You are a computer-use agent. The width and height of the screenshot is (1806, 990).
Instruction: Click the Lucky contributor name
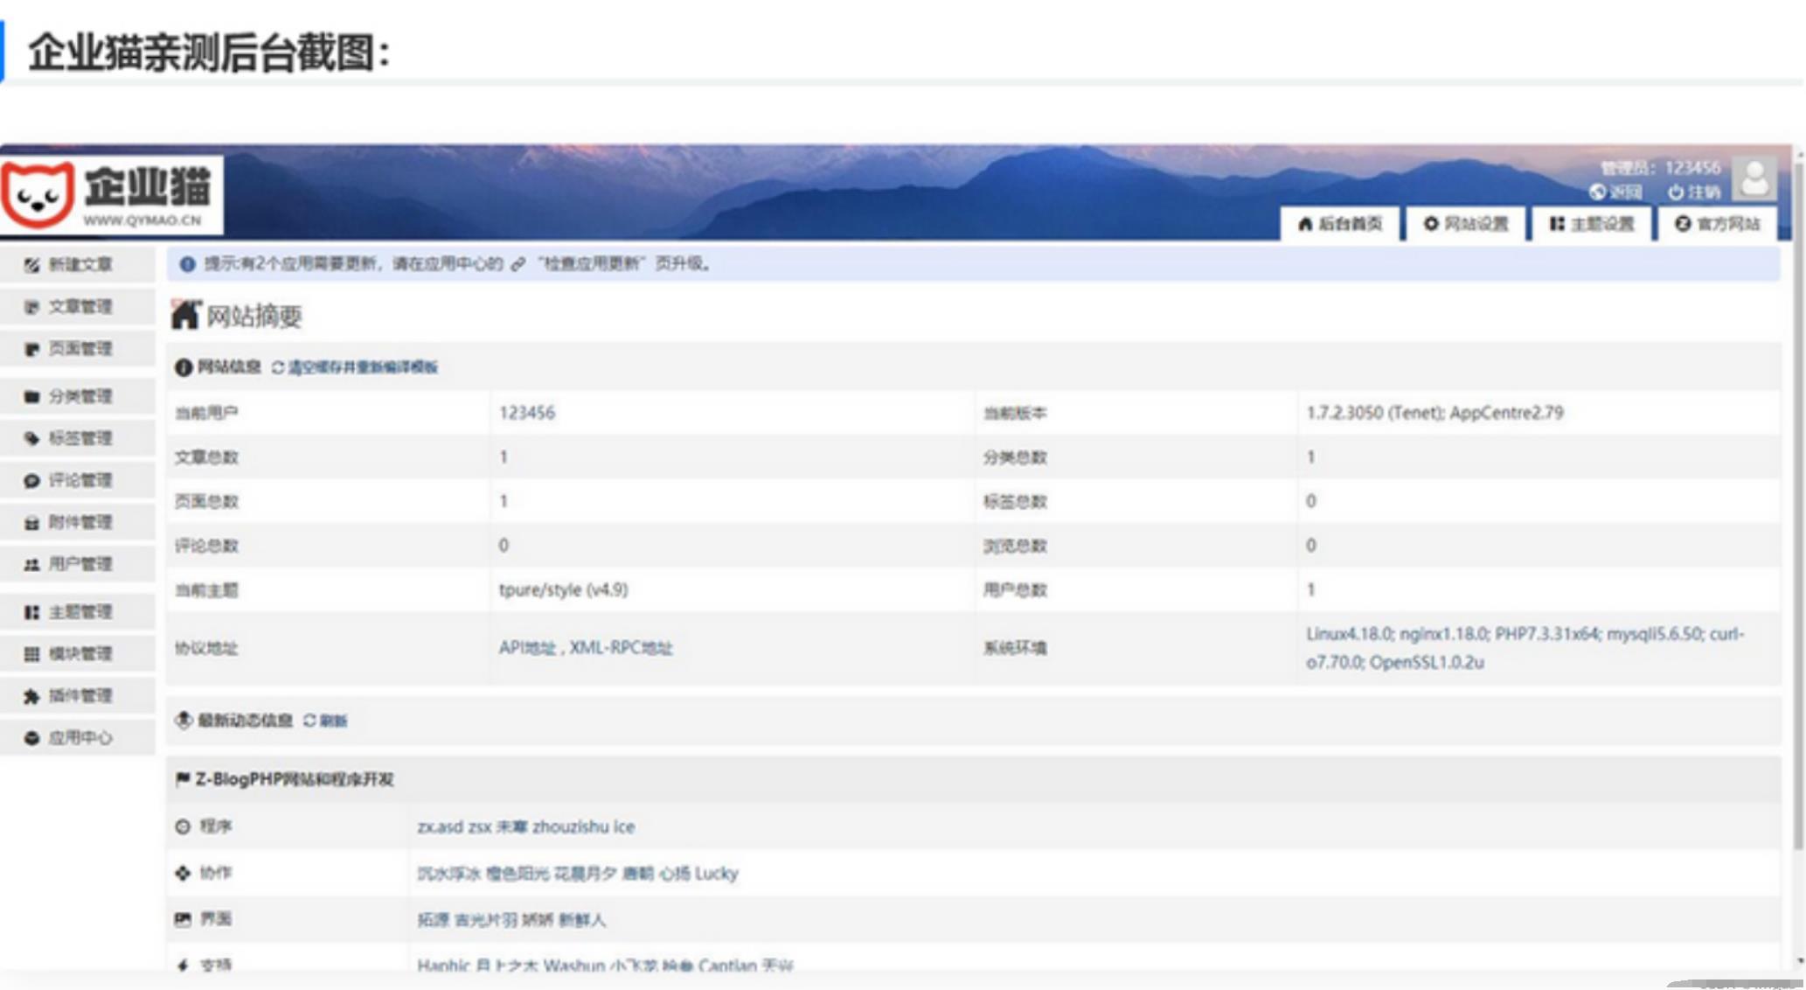click(717, 873)
